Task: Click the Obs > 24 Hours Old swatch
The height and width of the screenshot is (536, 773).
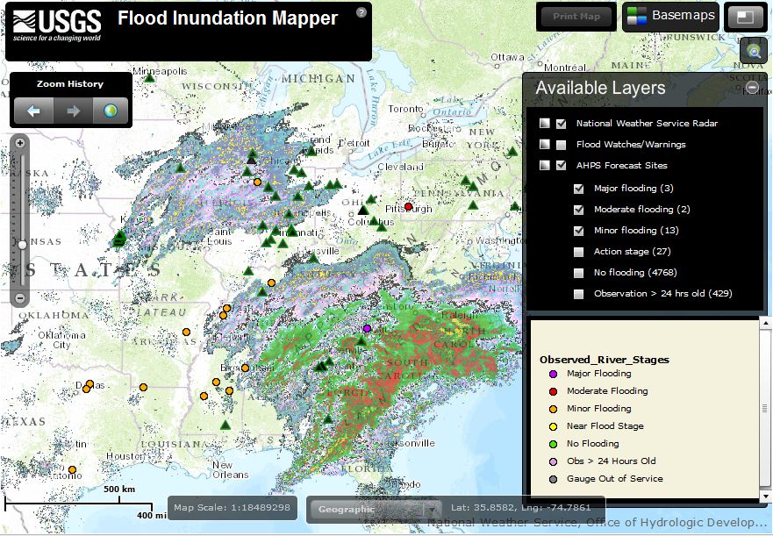Action: tap(553, 461)
